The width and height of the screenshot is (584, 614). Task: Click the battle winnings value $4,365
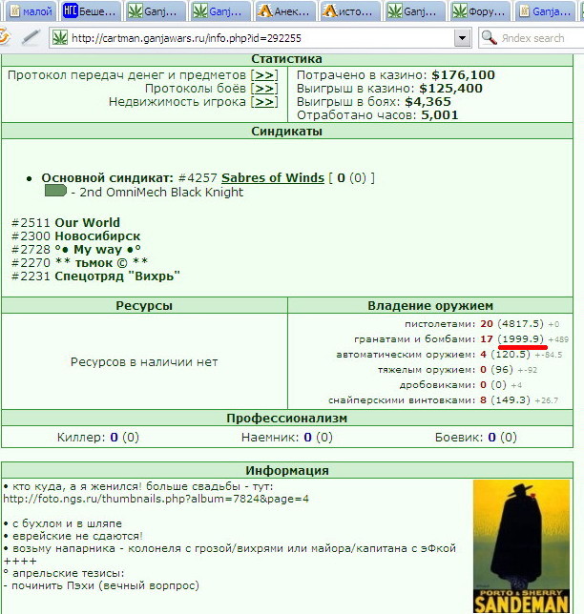[x=428, y=102]
